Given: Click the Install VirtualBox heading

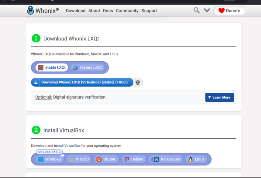Looking at the screenshot, I should 64,130.
